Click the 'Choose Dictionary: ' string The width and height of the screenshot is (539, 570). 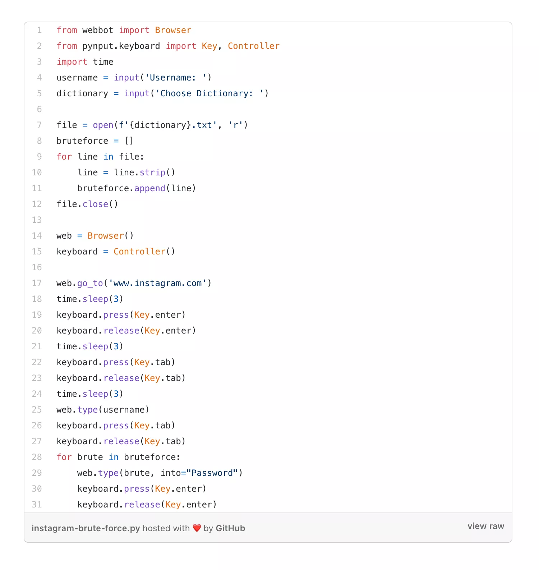[x=209, y=93]
